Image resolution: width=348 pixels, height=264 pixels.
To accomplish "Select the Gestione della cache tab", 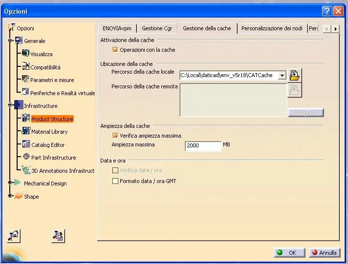I will (207, 28).
